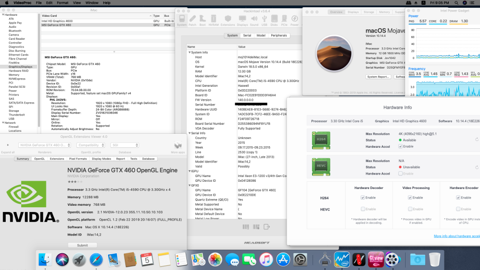
Task: Open the Help menu in menu bar
Action: 107,3
